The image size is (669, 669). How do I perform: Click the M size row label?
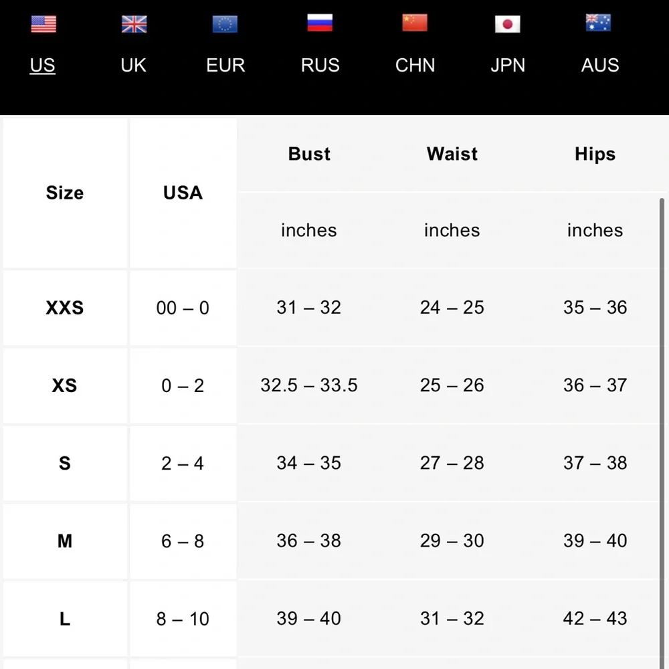click(65, 541)
